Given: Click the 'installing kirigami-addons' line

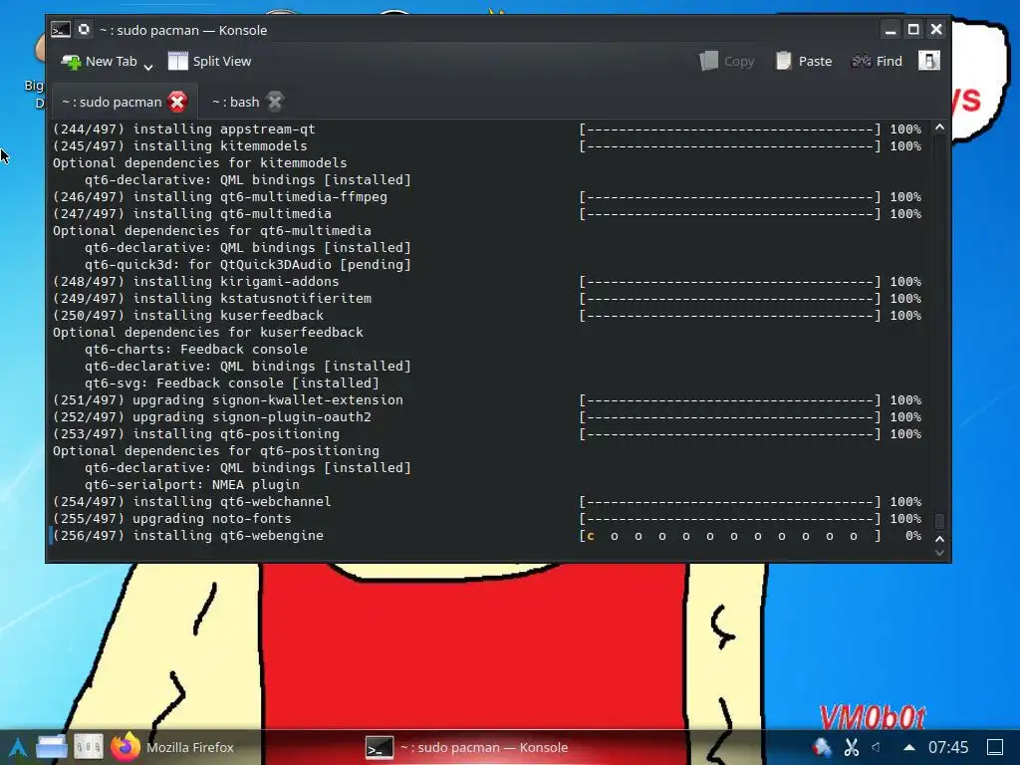Looking at the screenshot, I should (196, 282).
